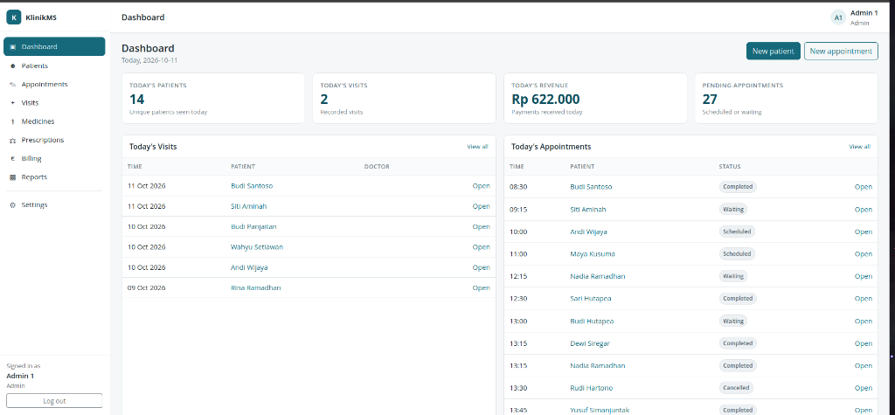Open Maya Kusuma's appointment
This screenshot has width=895, height=415.
point(863,254)
